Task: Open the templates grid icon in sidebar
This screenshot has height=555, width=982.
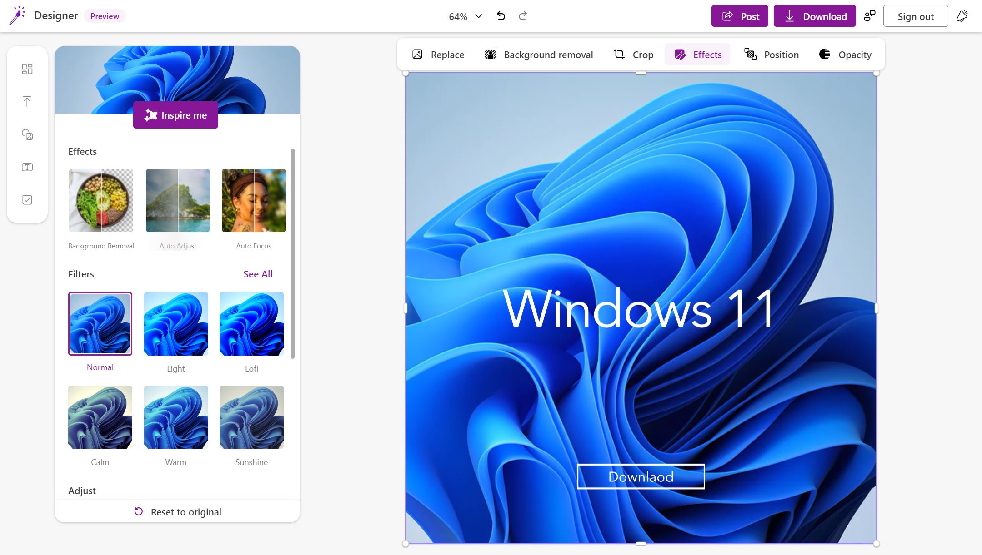Action: pos(27,69)
